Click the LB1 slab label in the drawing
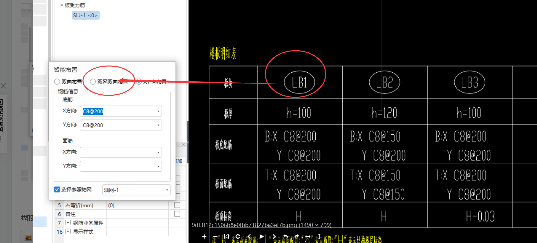 point(299,82)
